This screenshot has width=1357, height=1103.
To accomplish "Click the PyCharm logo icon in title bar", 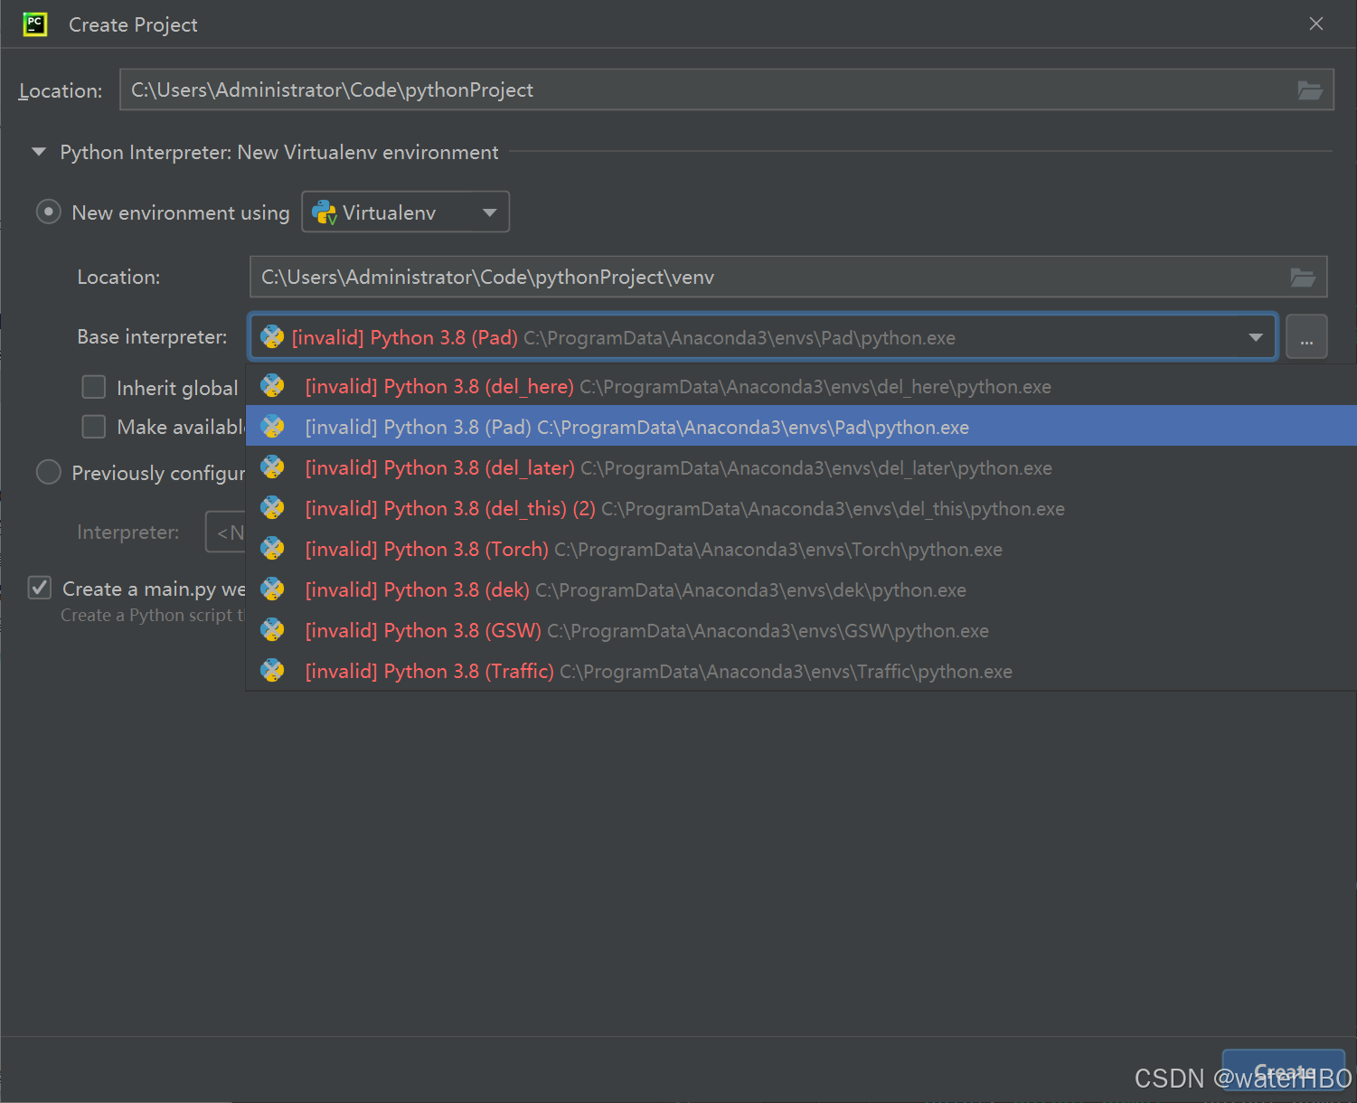I will pos(34,24).
